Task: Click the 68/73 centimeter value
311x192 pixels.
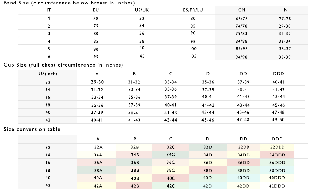Action: tap(241, 19)
